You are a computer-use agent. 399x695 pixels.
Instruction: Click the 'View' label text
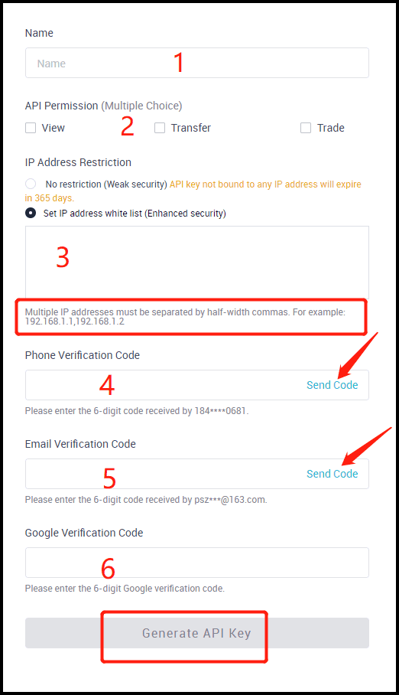point(54,128)
